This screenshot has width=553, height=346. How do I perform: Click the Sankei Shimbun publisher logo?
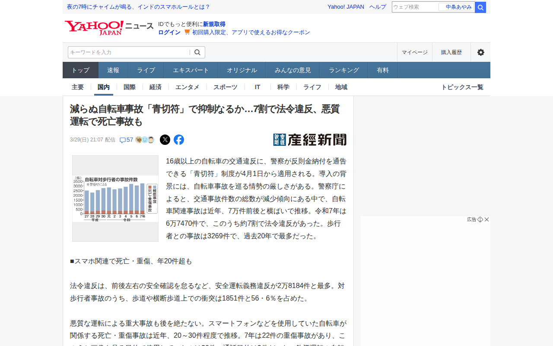point(310,140)
